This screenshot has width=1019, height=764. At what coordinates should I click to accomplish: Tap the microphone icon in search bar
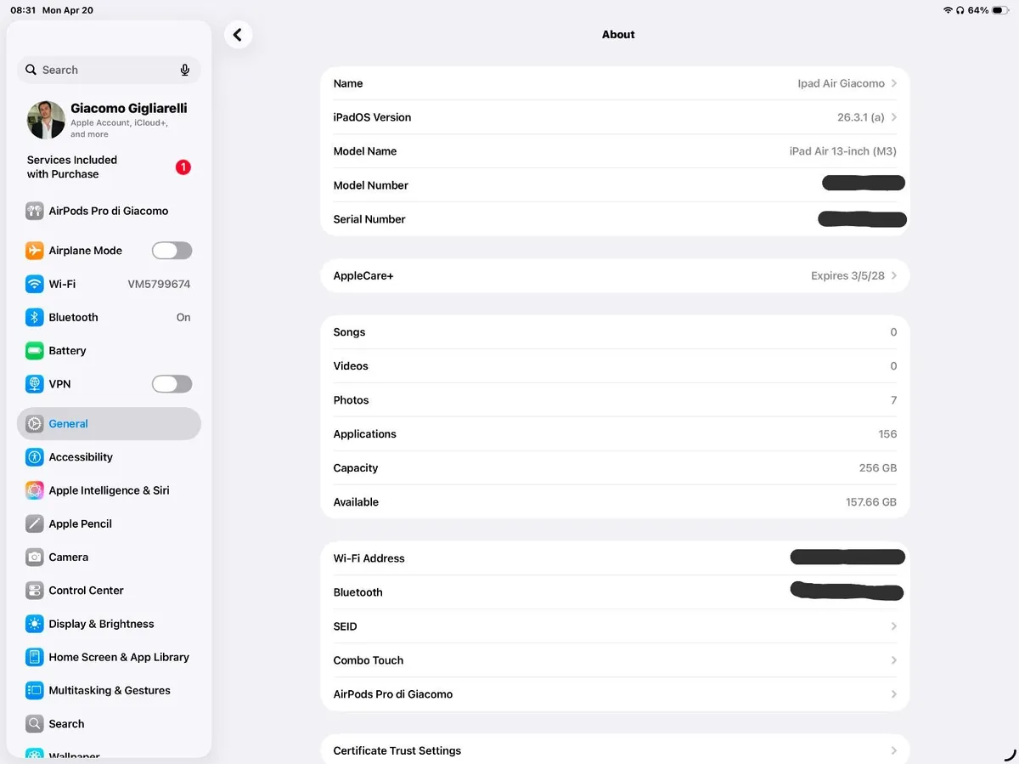point(184,70)
